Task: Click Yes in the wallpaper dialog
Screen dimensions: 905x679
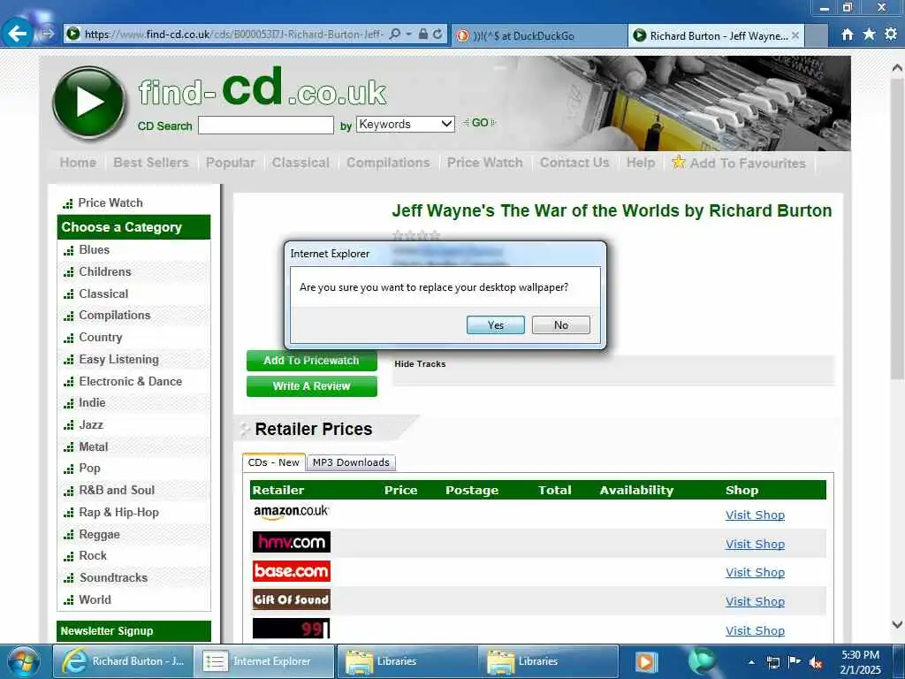Action: (x=496, y=325)
